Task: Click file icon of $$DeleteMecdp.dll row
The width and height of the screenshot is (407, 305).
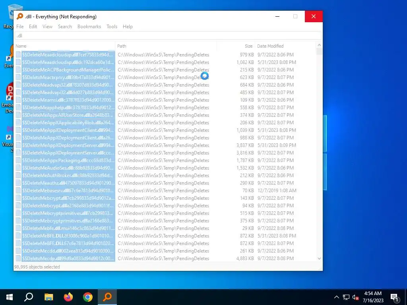Action: click(18, 258)
